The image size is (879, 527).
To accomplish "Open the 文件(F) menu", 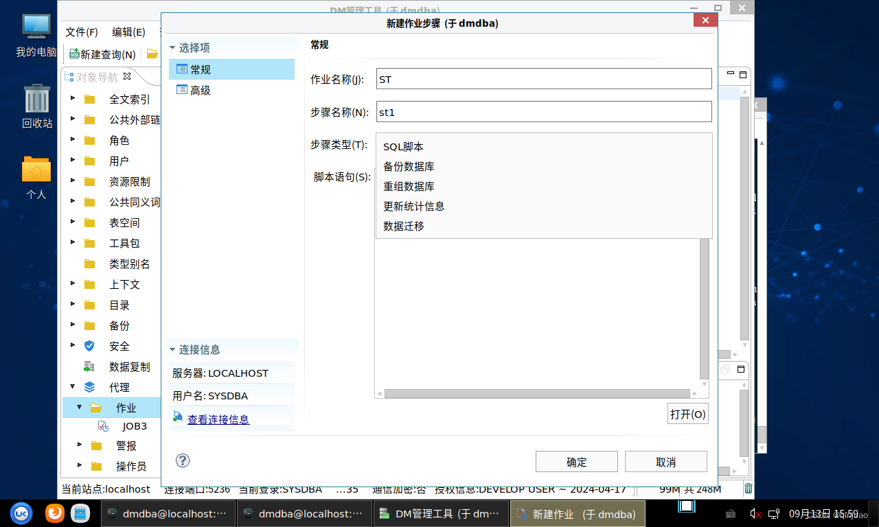I will (x=82, y=32).
